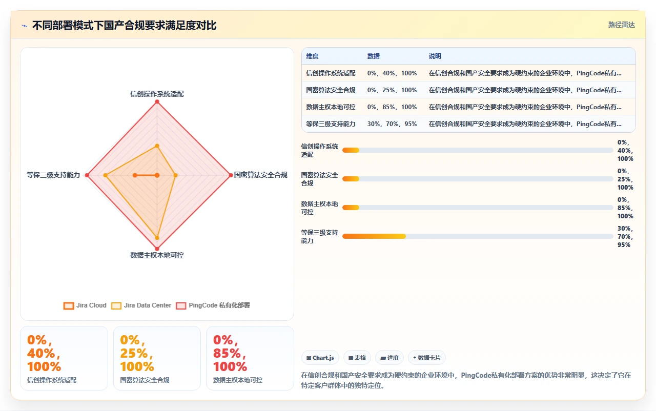Open the yellow 国密算法安全合规 data card
The image size is (656, 411).
[x=157, y=358]
